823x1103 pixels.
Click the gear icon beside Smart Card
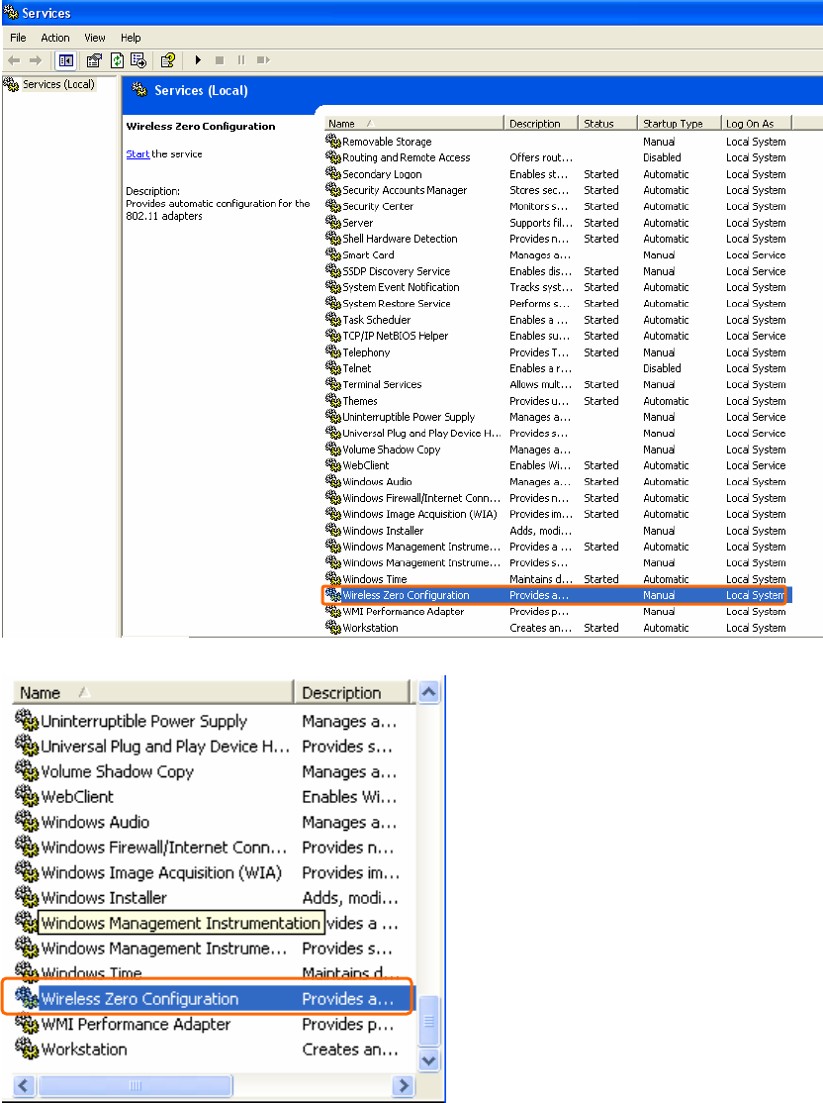[x=333, y=253]
